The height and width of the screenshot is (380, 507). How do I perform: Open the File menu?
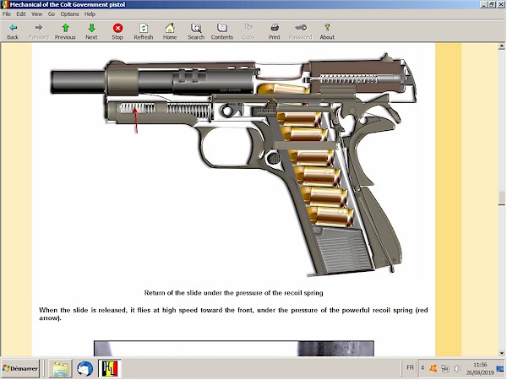pyautogui.click(x=7, y=14)
